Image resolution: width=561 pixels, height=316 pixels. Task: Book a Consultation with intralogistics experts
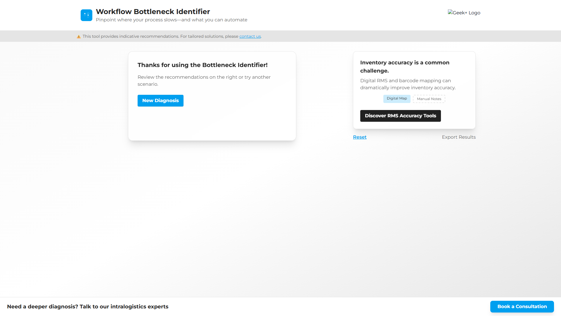tap(522, 306)
